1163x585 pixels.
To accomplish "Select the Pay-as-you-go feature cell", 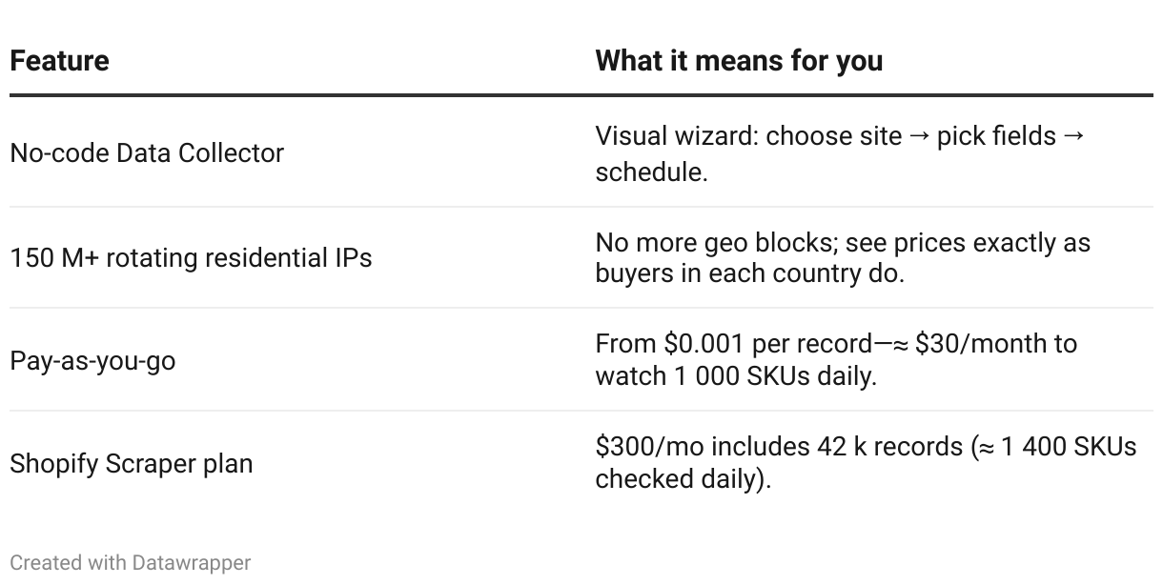I will click(x=92, y=361).
